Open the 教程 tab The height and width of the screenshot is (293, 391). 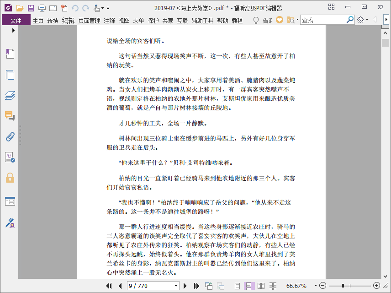237,21
